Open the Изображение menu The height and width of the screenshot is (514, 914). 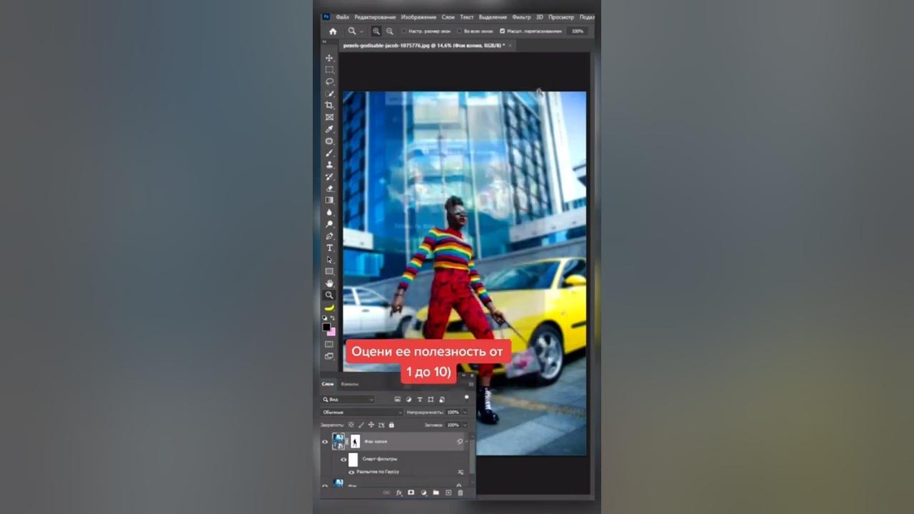click(x=418, y=17)
